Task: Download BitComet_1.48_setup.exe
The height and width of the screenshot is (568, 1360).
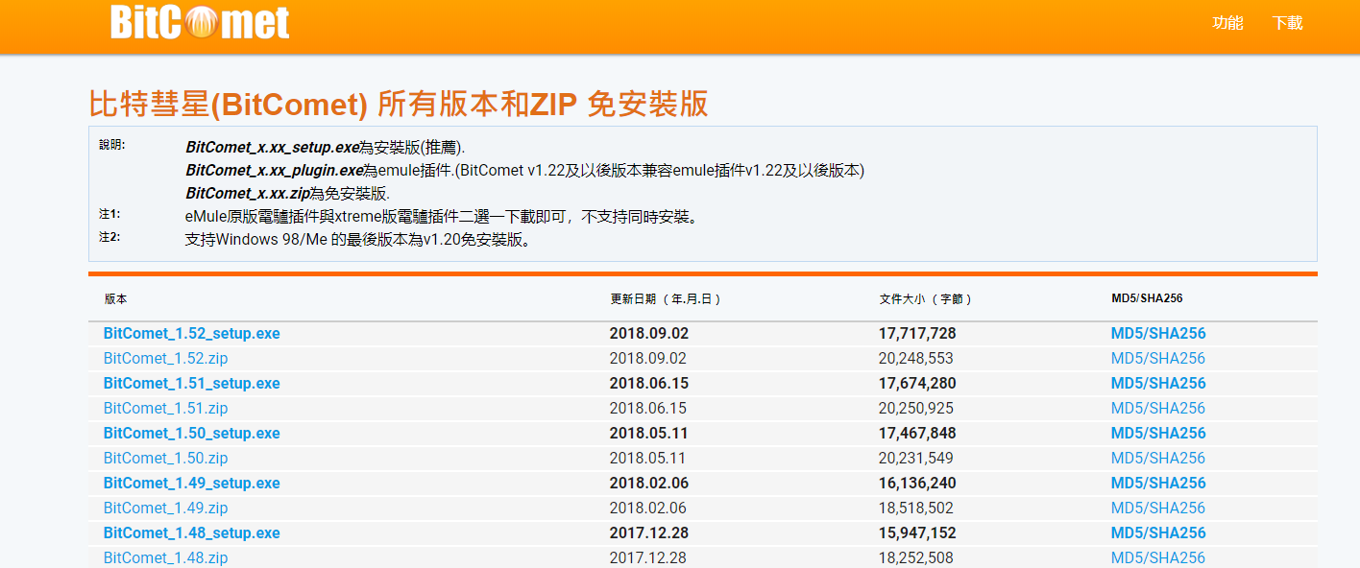Action: pos(192,533)
